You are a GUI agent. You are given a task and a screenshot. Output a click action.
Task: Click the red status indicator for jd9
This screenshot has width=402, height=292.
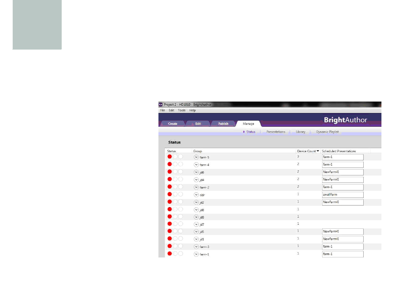pyautogui.click(x=170, y=216)
